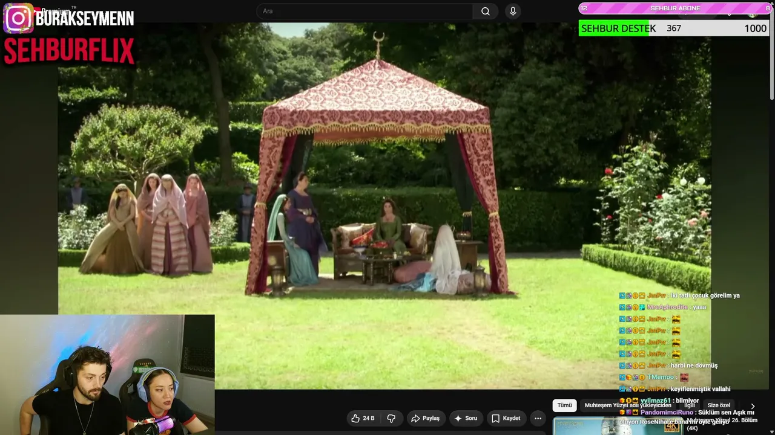The image size is (775, 435).
Task: Show more filter chips with right chevron
Action: click(753, 407)
